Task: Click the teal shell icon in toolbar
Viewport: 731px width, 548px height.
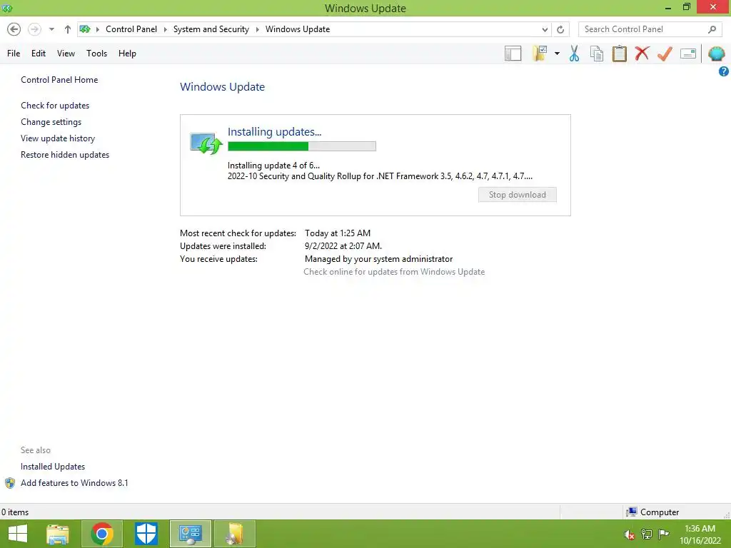Action: click(716, 54)
